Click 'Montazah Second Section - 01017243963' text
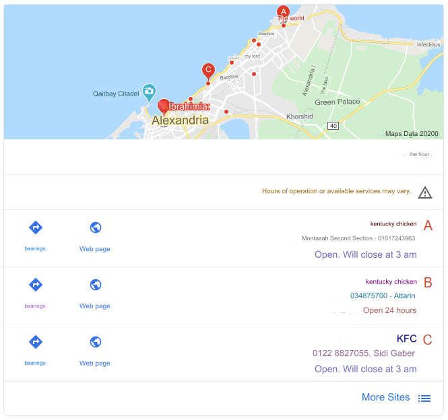Image resolution: width=448 pixels, height=420 pixels. pyautogui.click(x=358, y=238)
